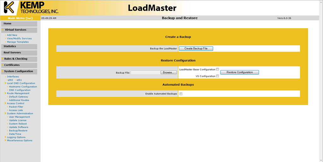Check LoadMaster Base Configuration
Screen dimensions: 323x162
pos(218,69)
